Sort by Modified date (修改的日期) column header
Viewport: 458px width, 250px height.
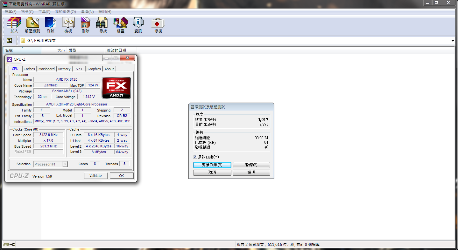coord(121,50)
